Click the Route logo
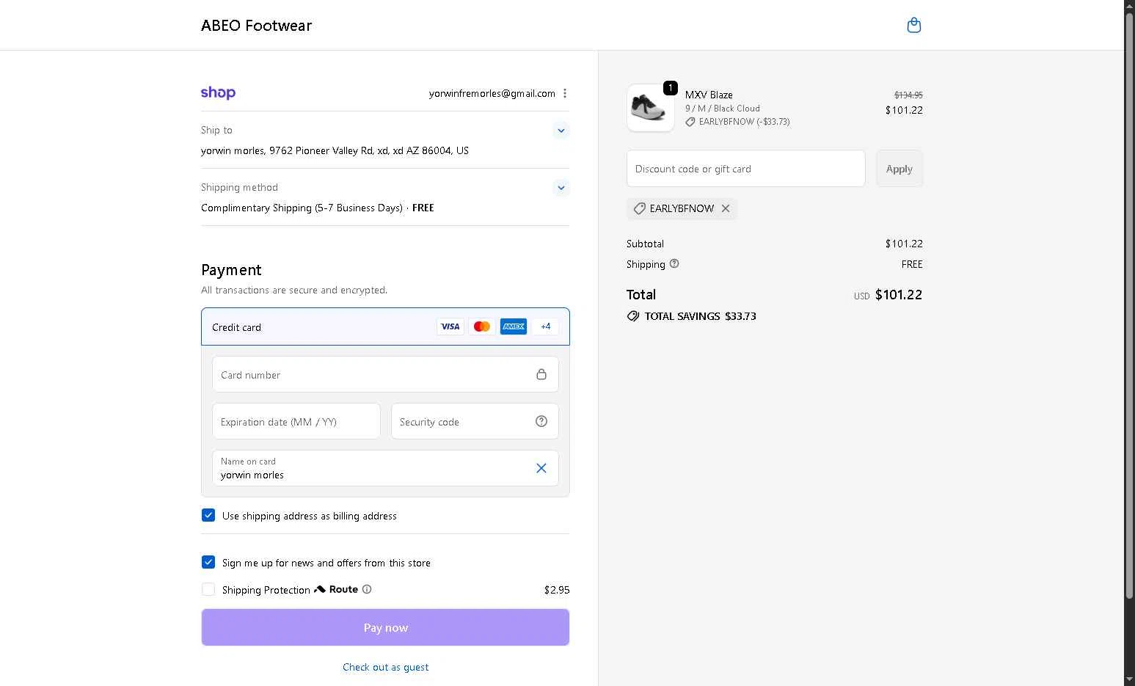This screenshot has height=686, width=1135. (336, 589)
